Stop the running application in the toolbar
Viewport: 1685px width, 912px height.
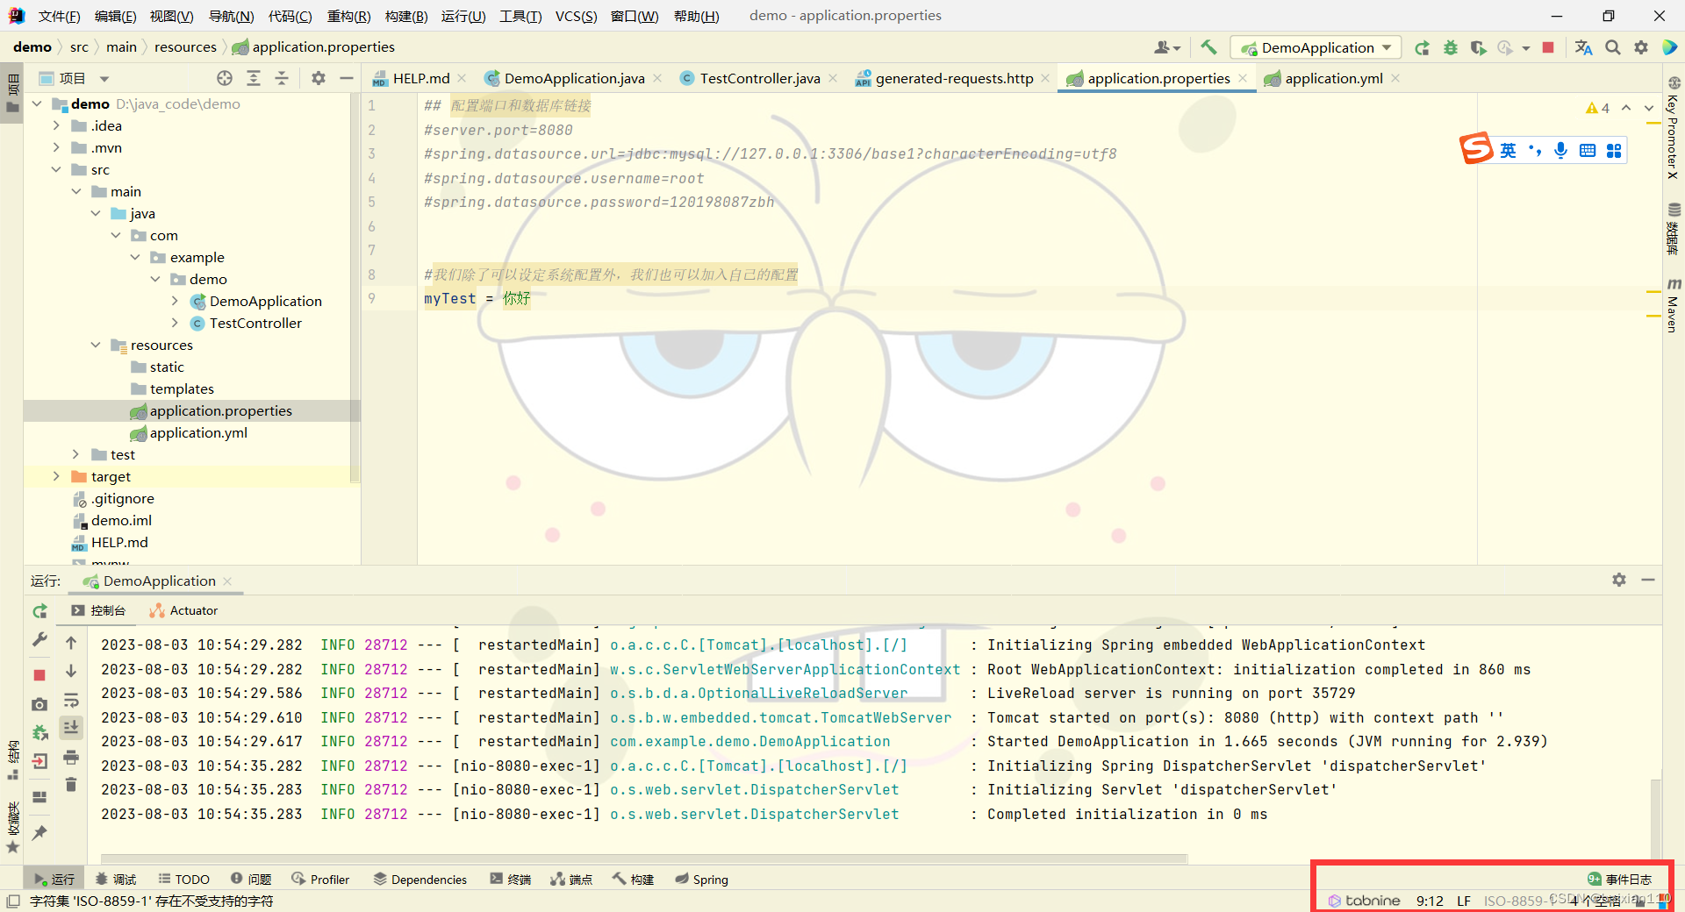pos(1548,47)
